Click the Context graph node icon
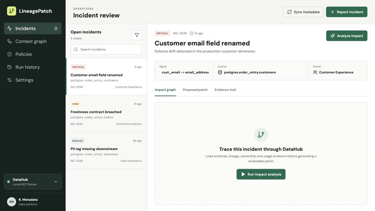Viewport: 375px width, 211px height. pos(10,41)
